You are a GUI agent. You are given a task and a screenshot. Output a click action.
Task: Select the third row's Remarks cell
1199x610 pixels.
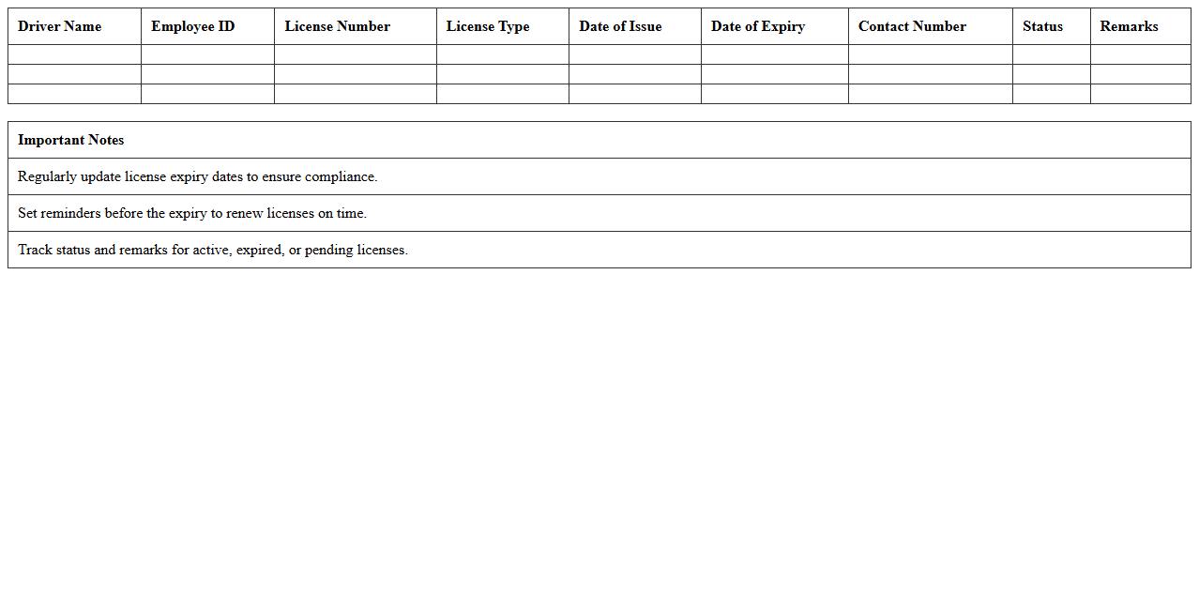coord(1140,93)
